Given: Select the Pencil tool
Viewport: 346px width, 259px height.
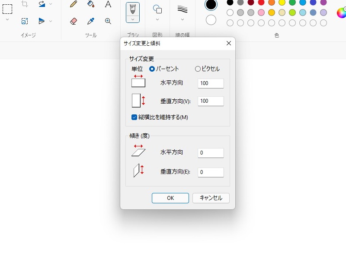Looking at the screenshot, I should (73, 5).
